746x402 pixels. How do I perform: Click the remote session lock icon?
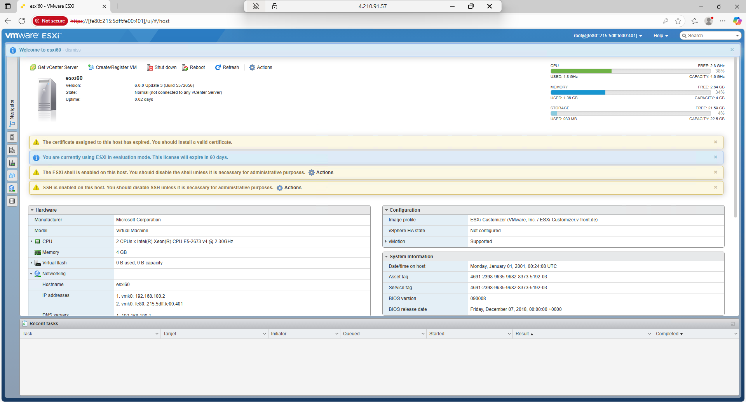(x=275, y=6)
